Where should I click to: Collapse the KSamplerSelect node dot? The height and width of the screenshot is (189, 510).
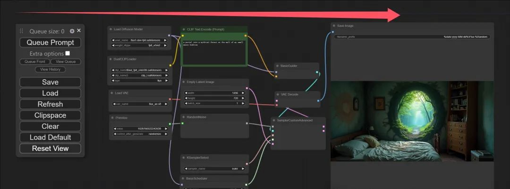(x=184, y=157)
